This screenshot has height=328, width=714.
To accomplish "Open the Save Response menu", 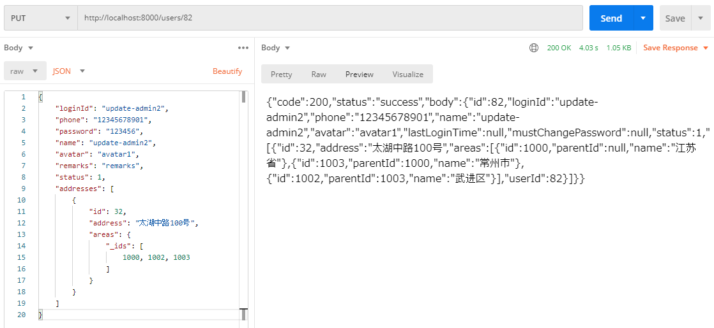I will (x=676, y=48).
